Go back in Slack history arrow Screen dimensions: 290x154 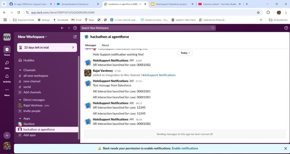click(x=62, y=28)
